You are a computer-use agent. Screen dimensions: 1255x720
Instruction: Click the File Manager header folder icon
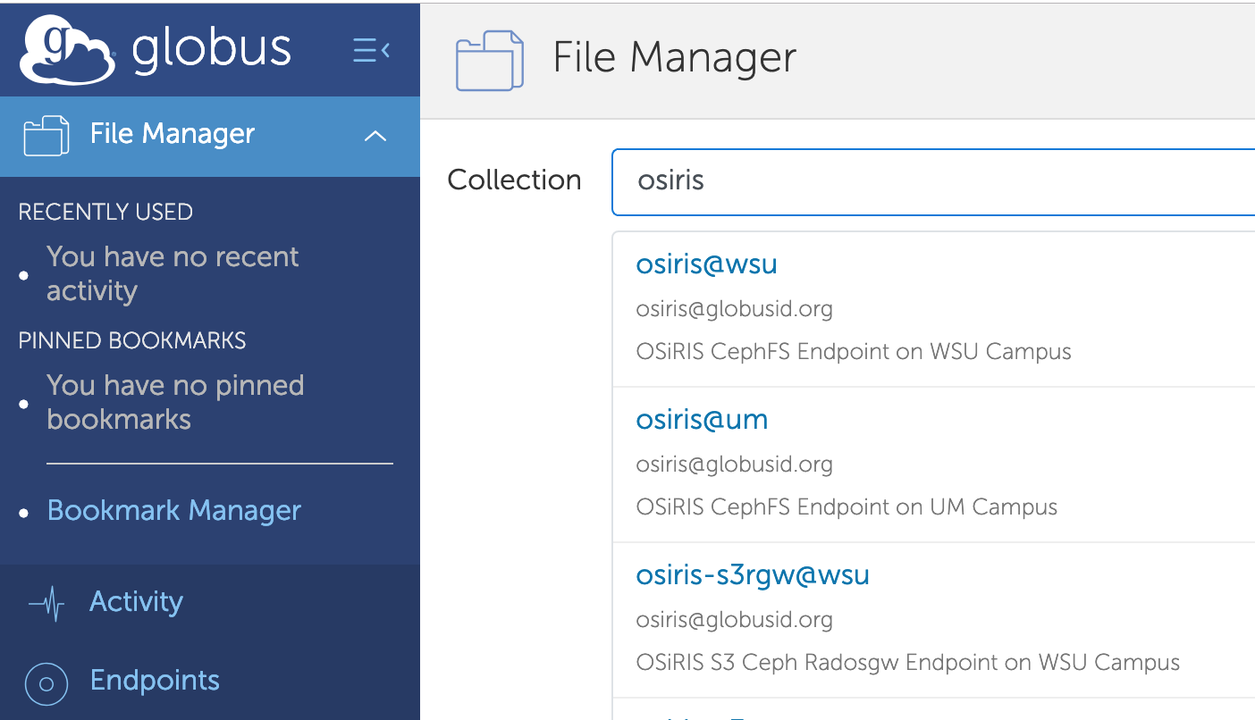pyautogui.click(x=490, y=61)
